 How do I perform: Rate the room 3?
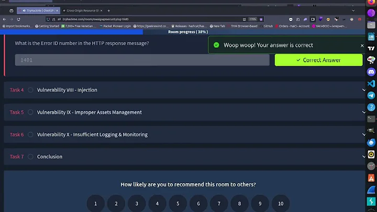pos(137,204)
